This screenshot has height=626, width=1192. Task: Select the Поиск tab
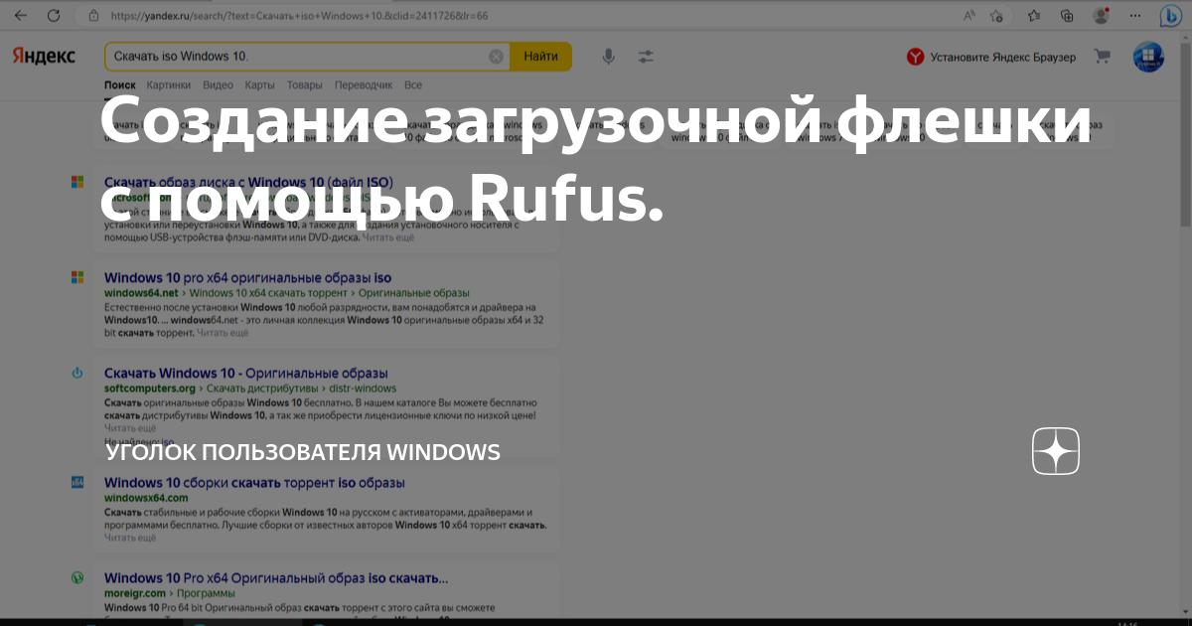(x=119, y=85)
